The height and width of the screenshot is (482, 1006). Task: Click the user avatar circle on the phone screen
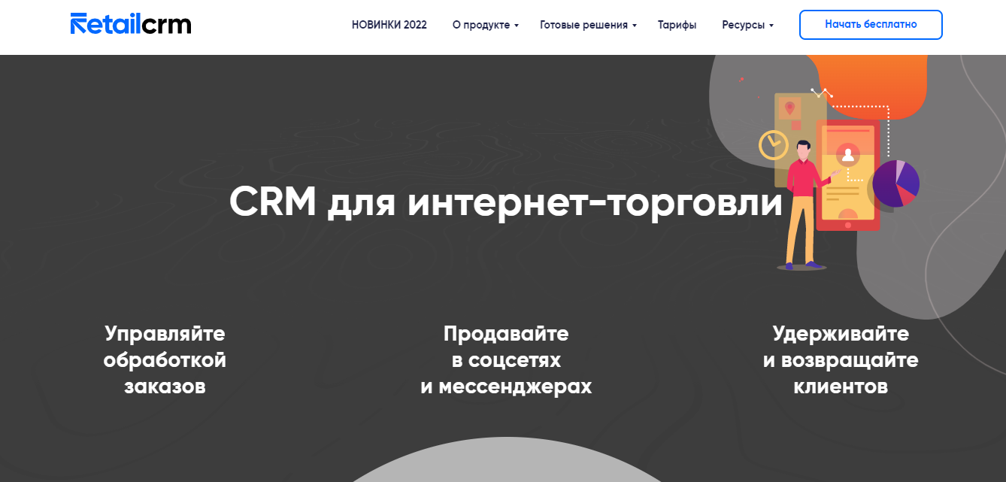pos(848,153)
